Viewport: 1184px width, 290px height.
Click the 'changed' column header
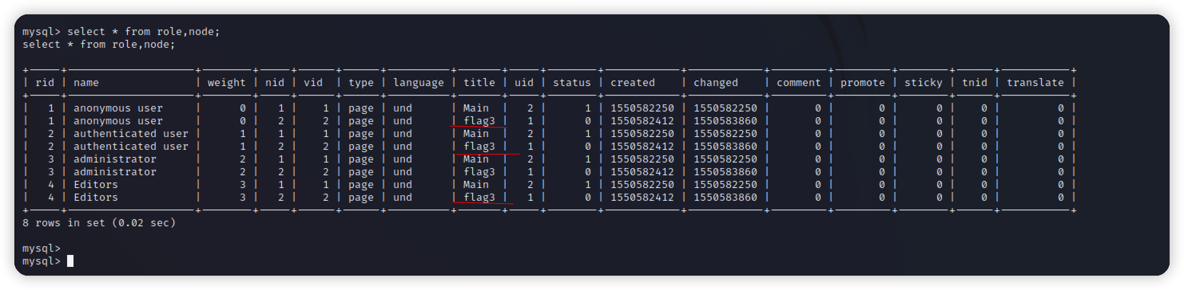click(716, 83)
